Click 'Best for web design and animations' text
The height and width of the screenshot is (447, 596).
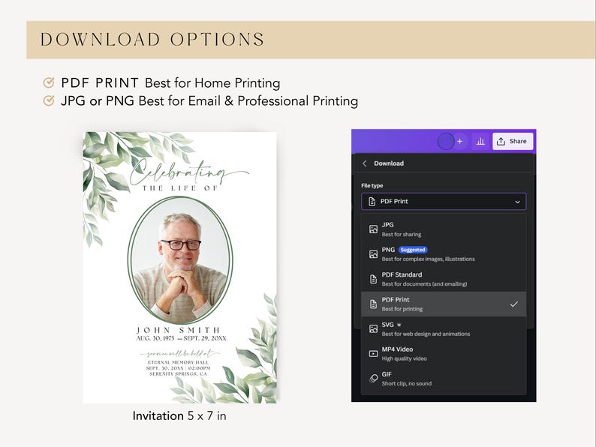coord(426,334)
